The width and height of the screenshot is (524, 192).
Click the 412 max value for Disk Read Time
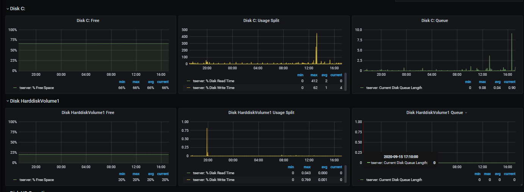(314, 81)
